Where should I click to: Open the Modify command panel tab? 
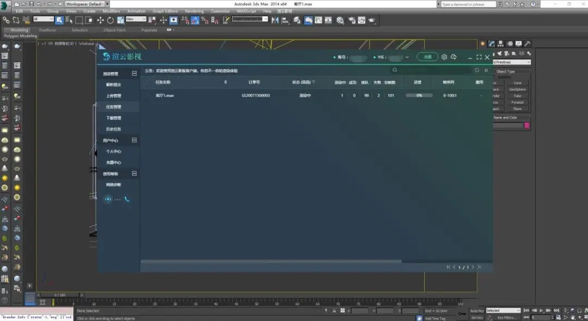[501, 44]
